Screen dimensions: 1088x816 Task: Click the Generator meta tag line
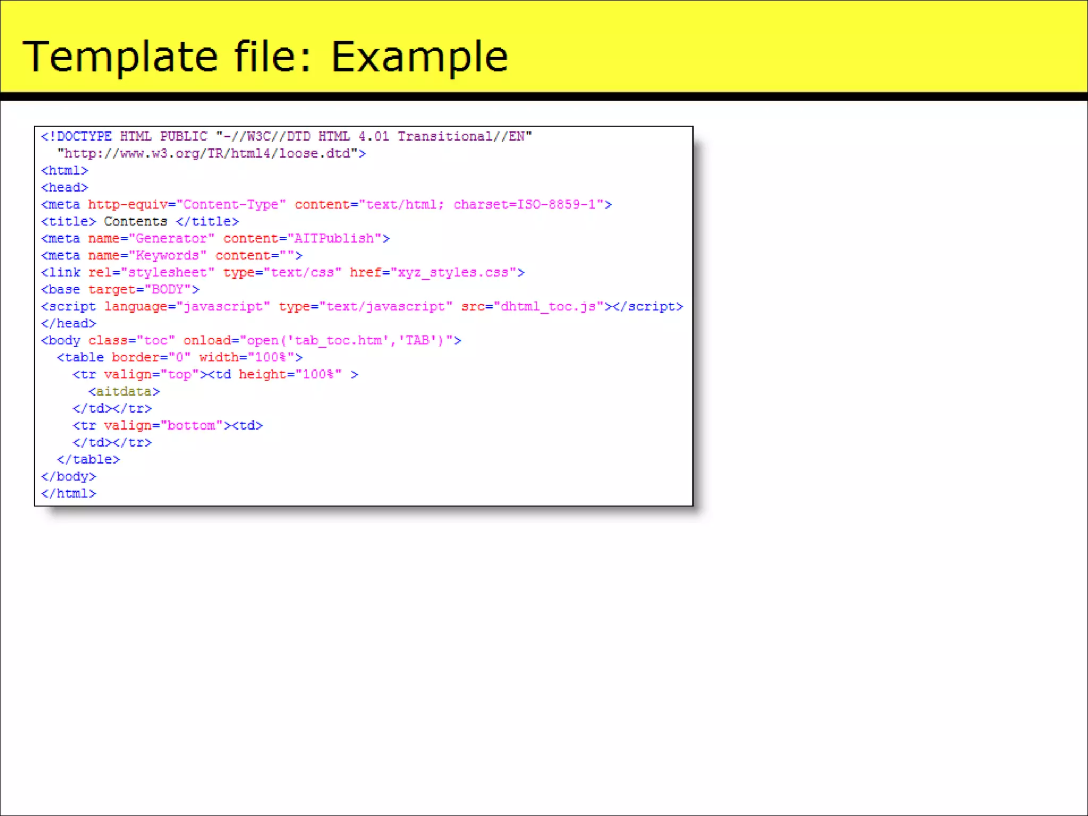215,239
